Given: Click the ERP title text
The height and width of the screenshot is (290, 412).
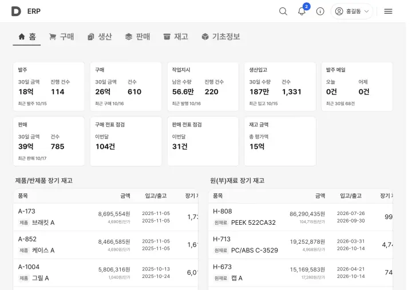Looking at the screenshot, I should coord(34,11).
